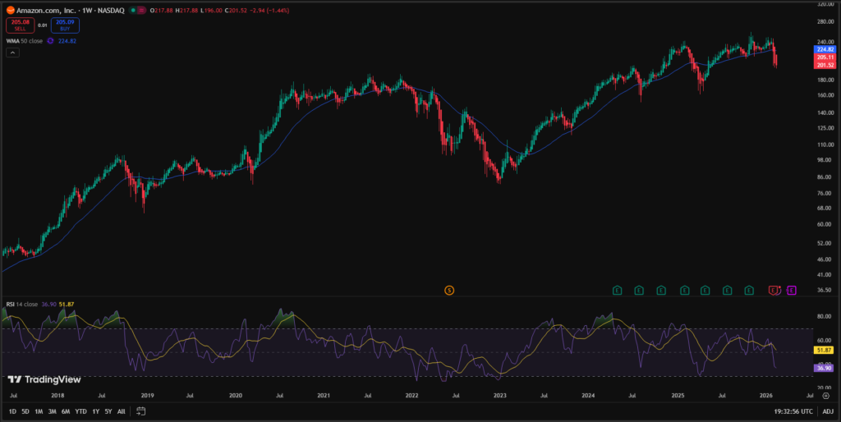Click the 205.09 BUY button
The height and width of the screenshot is (422, 841).
(x=65, y=25)
